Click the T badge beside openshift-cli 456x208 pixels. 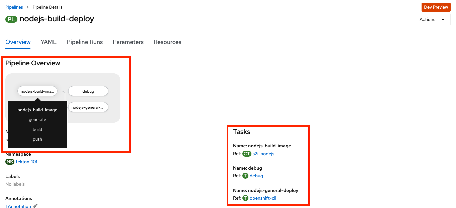(245, 198)
